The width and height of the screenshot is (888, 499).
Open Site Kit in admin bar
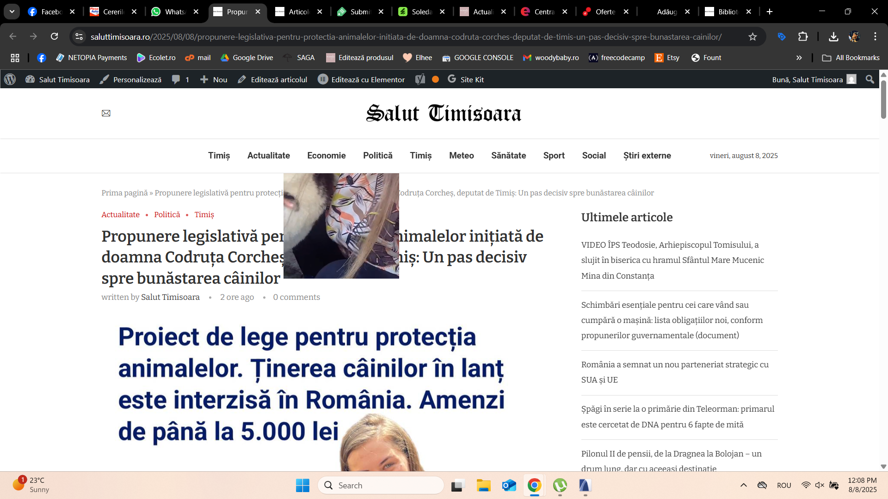coord(466,79)
